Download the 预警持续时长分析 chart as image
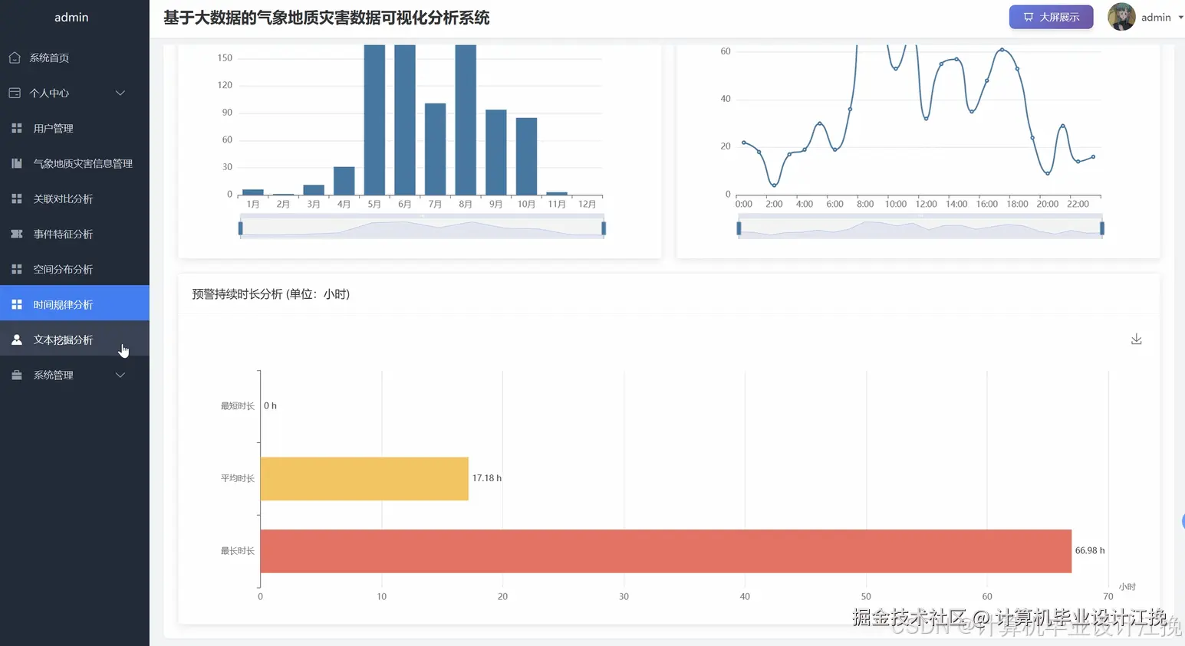 point(1137,339)
